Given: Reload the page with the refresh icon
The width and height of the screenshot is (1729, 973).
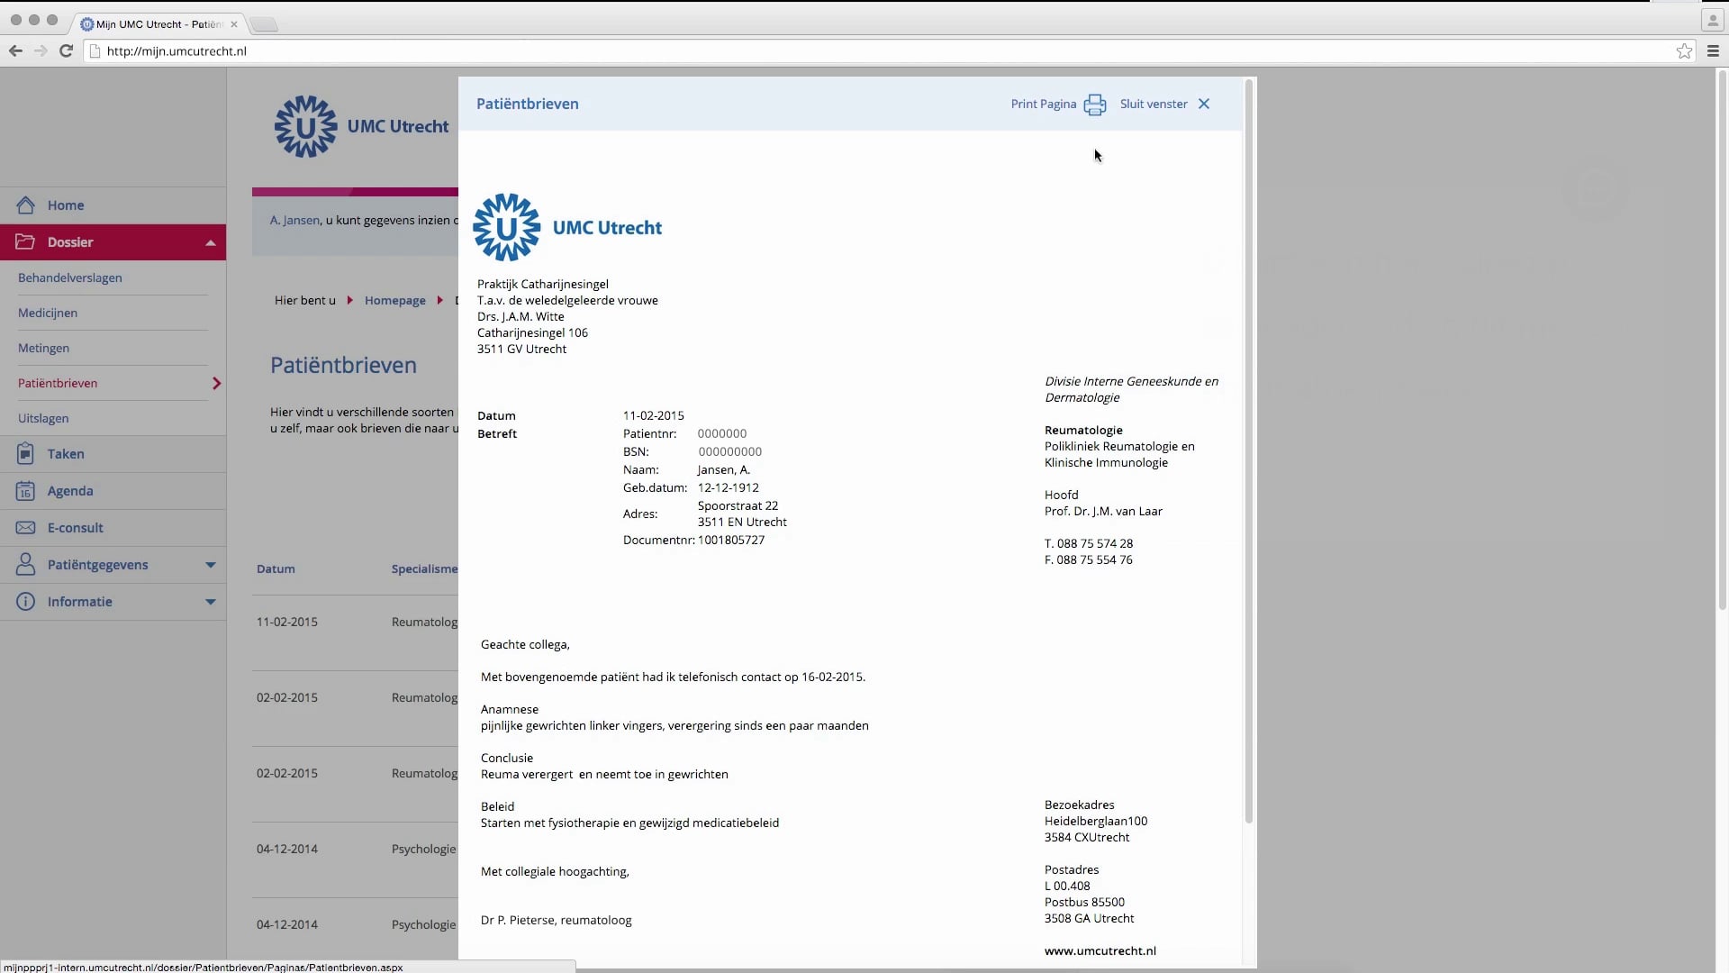Looking at the screenshot, I should click(66, 51).
